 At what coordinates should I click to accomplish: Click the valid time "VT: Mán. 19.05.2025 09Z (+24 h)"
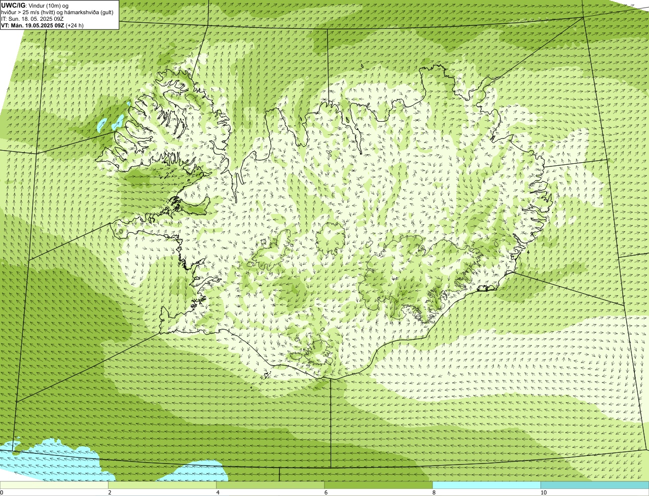click(x=42, y=25)
